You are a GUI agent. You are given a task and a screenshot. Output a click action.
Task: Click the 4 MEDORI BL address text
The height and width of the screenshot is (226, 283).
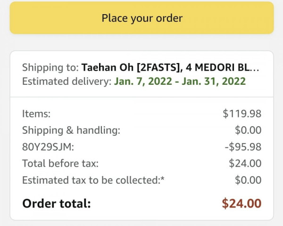click(x=217, y=67)
